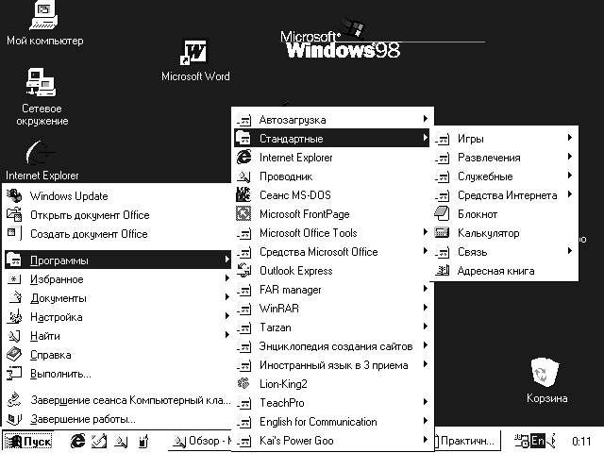
Task: Select Стандартные in the Programs menu
Action: tap(332, 139)
